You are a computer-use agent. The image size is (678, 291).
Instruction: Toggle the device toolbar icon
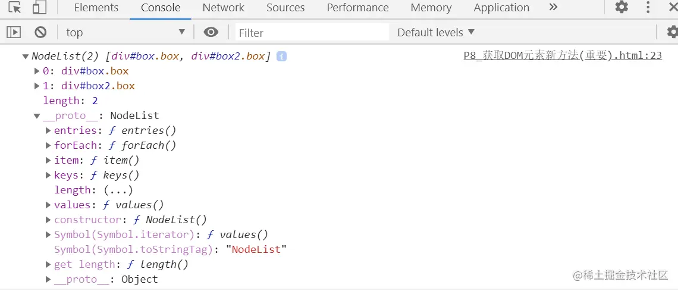click(x=39, y=8)
